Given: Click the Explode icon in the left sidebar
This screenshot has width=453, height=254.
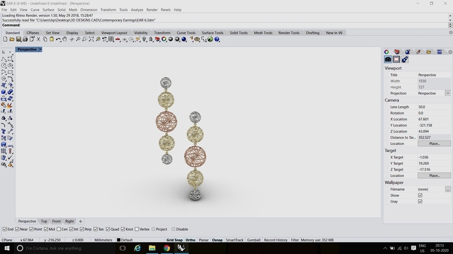Looking at the screenshot, I should pyautogui.click(x=10, y=105).
